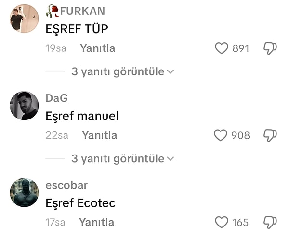Click the chevron beside first '3 yanıtı görüntüle'
This screenshot has width=289, height=238.
click(171, 72)
